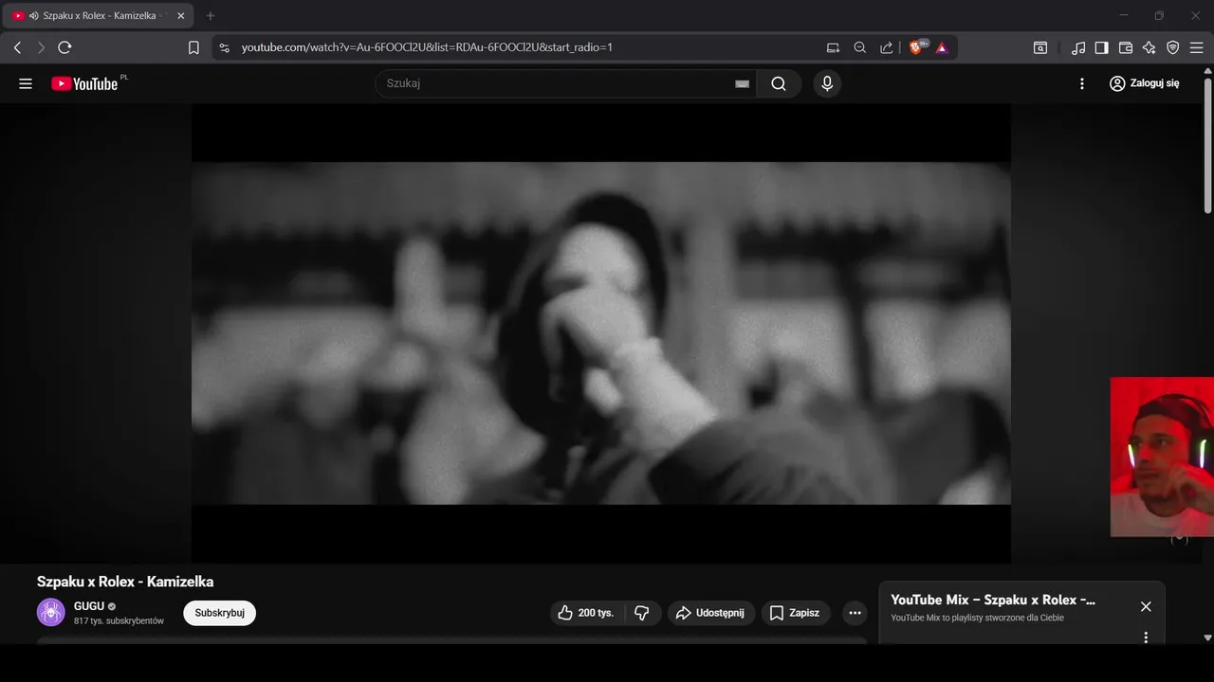Submit search with the magnifier button
This screenshot has width=1214, height=682.
coord(779,83)
